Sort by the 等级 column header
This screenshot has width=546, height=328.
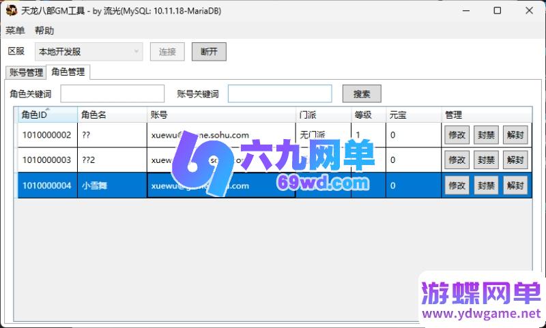click(x=369, y=115)
